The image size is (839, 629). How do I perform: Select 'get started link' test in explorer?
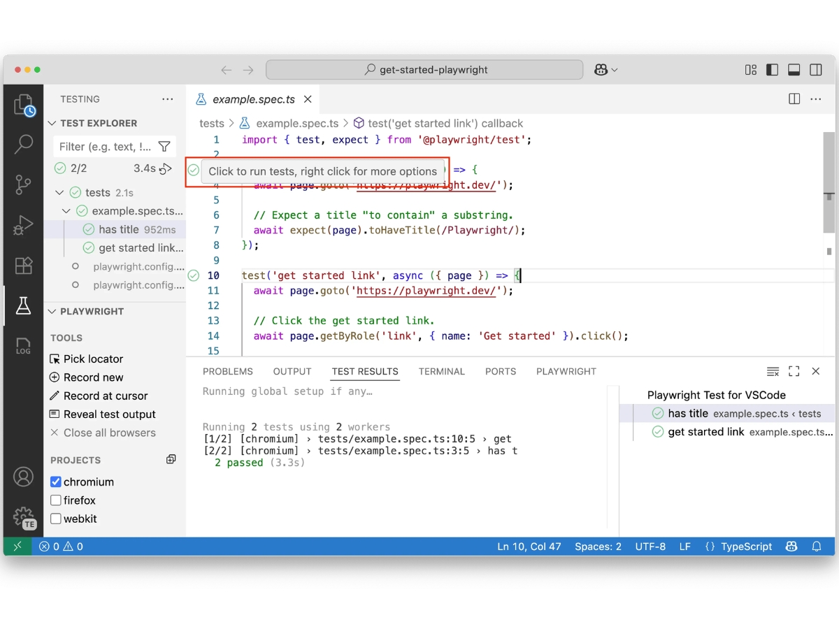pos(115,247)
